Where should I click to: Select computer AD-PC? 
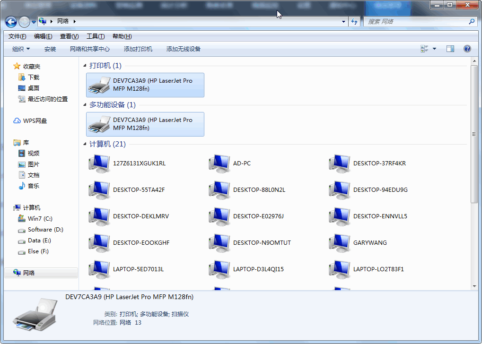(x=230, y=163)
